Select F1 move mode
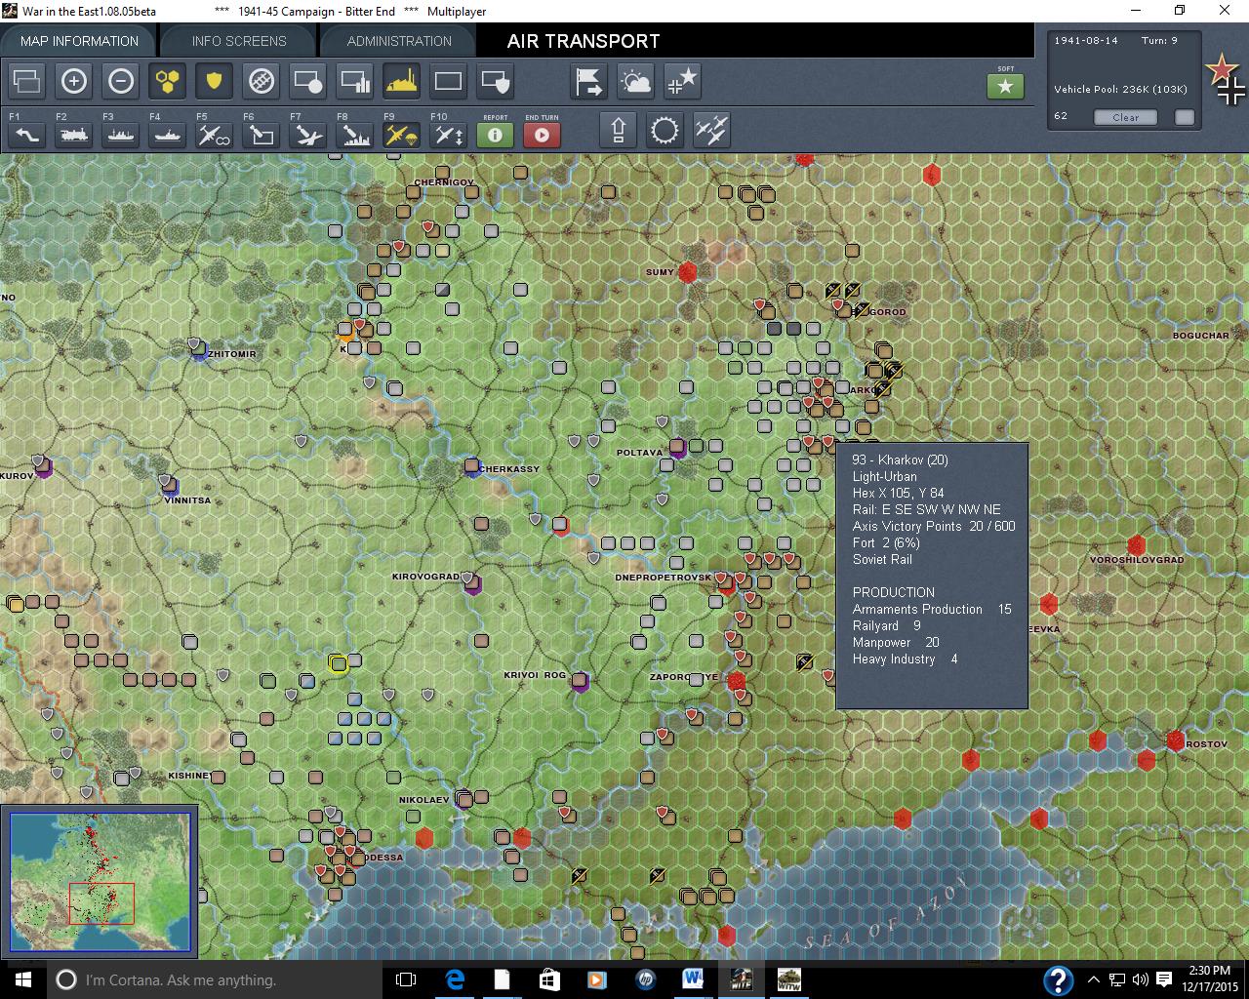Screen dimensions: 1249x999 [x=27, y=135]
